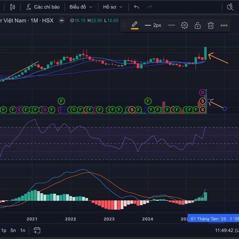Open drawing settings gear

click(184, 25)
